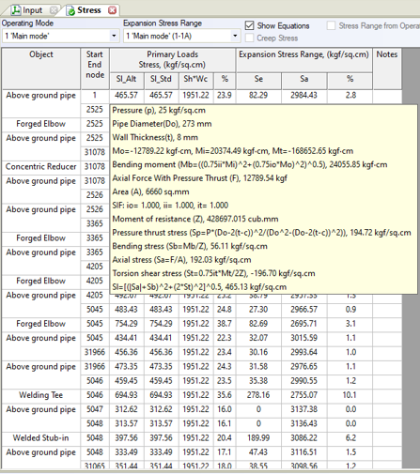Click the SI_Alt value 694.93
The image size is (420, 474).
[127, 395]
